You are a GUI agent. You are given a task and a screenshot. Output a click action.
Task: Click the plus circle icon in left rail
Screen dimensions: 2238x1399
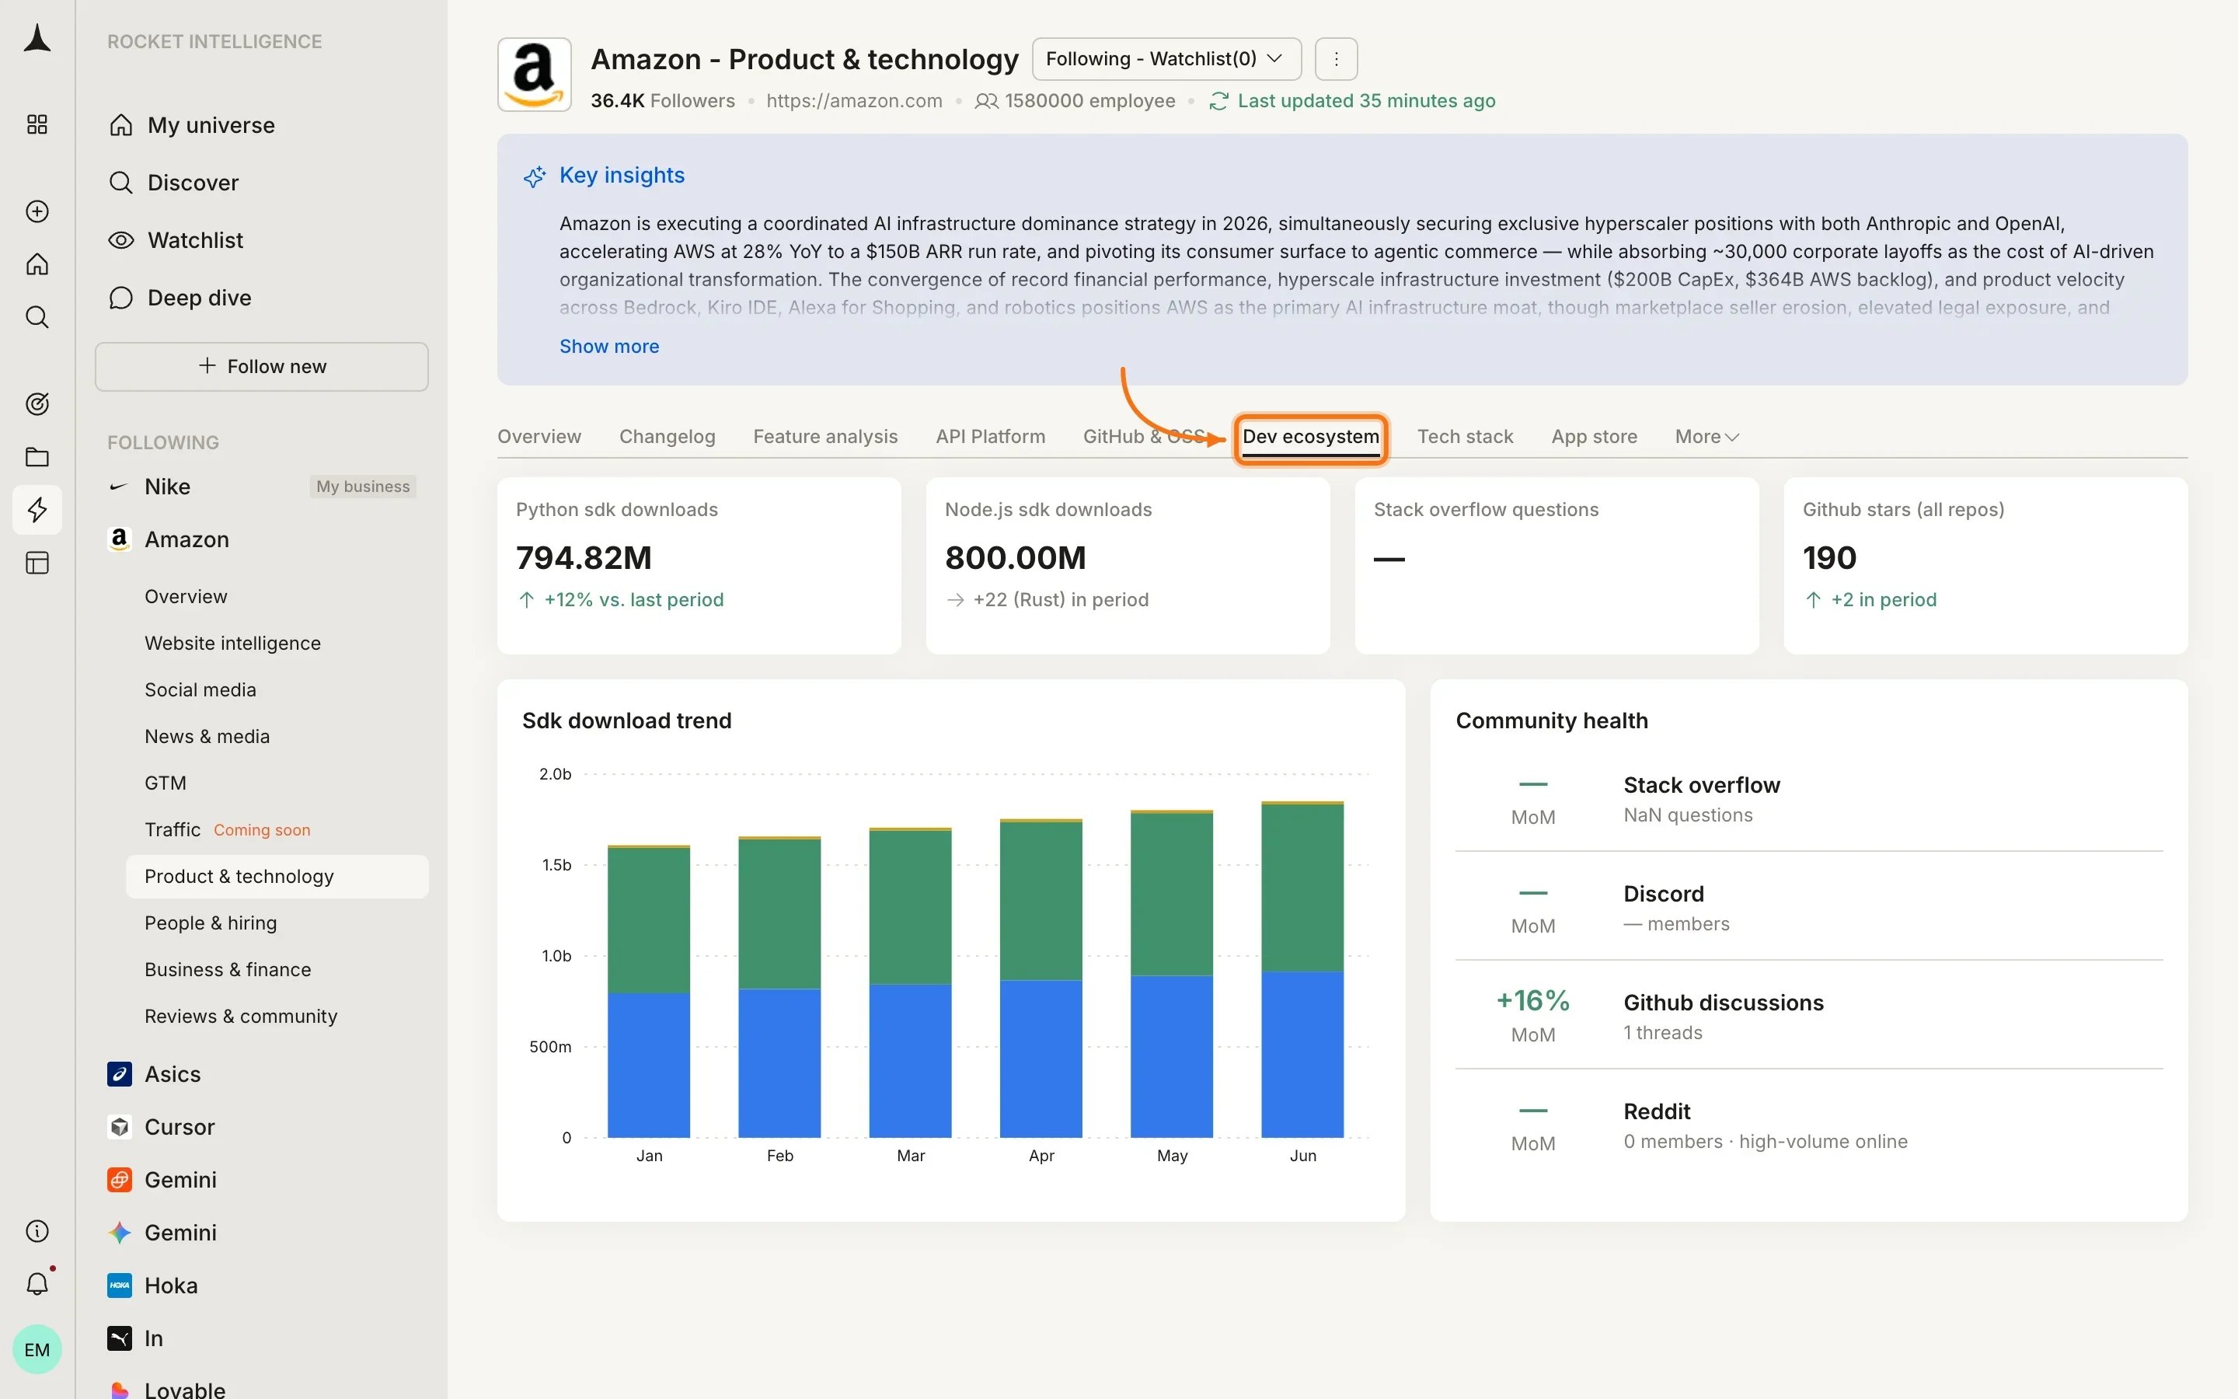(37, 212)
